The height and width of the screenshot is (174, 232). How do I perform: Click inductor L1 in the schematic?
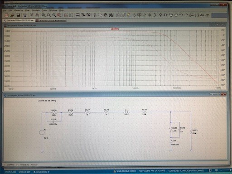[126, 112]
